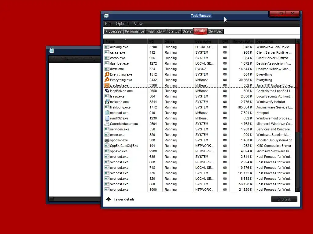Select the KMS Connection Broker description
313x234 pixels.
(x=274, y=146)
